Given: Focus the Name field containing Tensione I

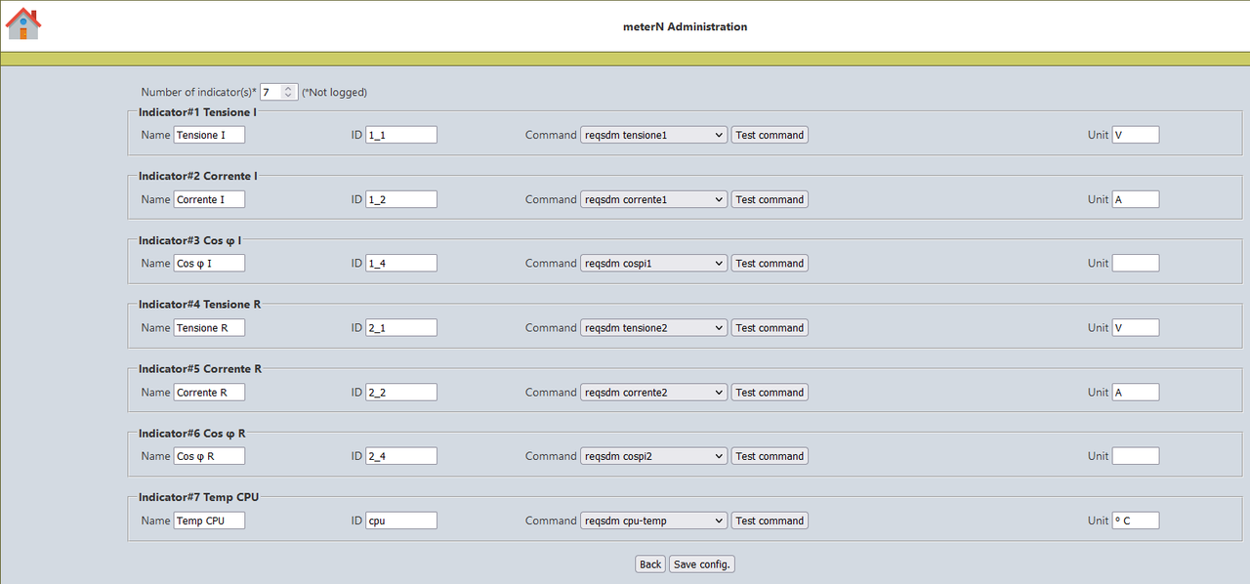Looking at the screenshot, I should (209, 135).
